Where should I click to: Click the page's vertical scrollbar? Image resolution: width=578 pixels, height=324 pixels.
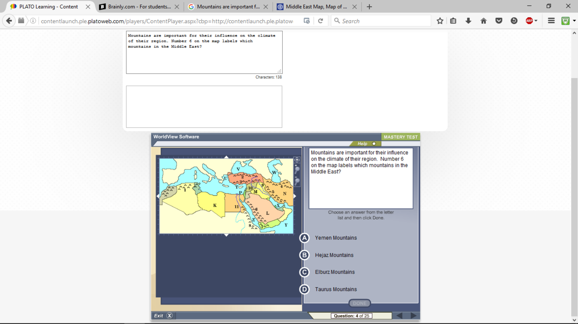[x=574, y=144]
